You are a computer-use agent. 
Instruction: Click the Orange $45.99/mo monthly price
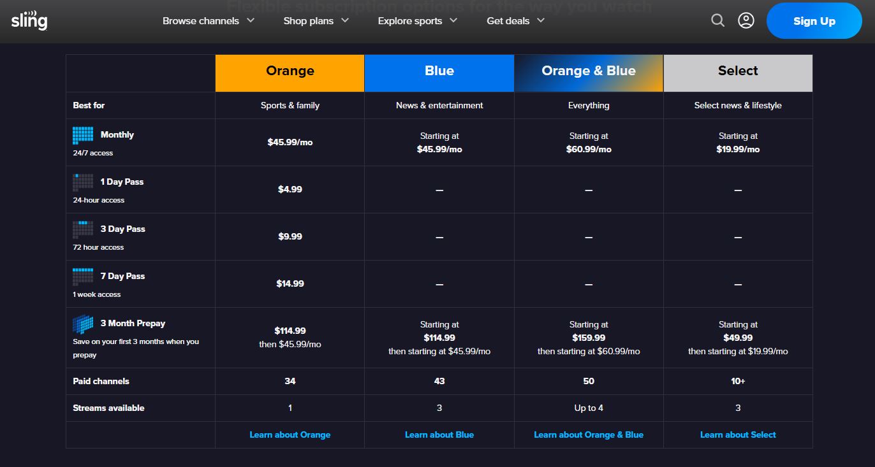(290, 142)
